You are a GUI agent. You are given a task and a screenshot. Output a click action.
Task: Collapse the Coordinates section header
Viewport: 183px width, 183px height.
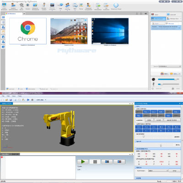pos(158,149)
